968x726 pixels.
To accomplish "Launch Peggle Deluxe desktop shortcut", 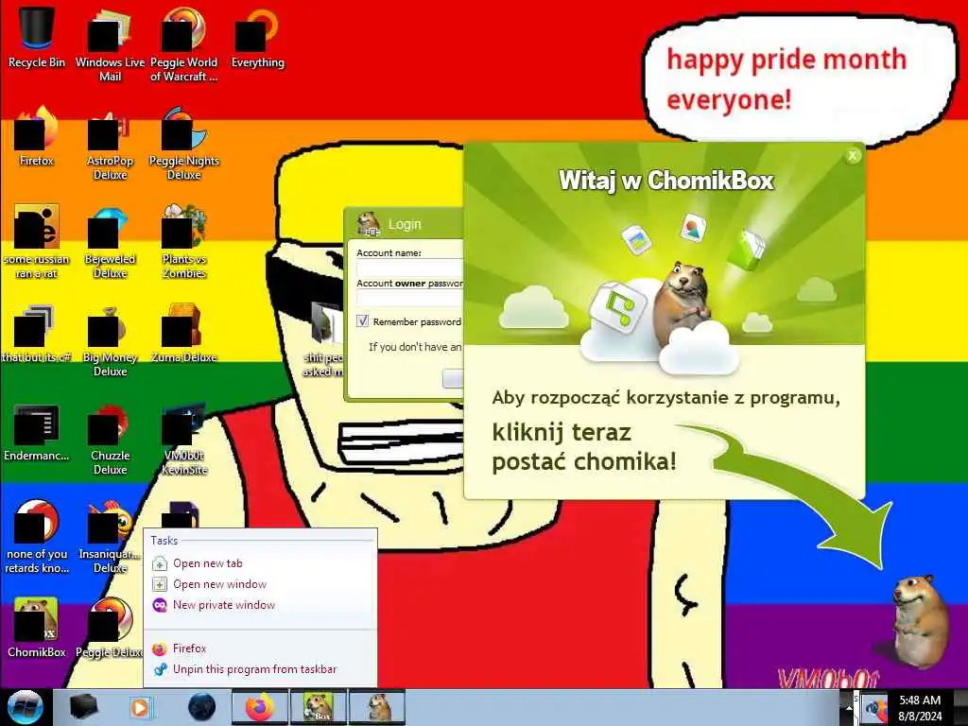I will [x=110, y=628].
